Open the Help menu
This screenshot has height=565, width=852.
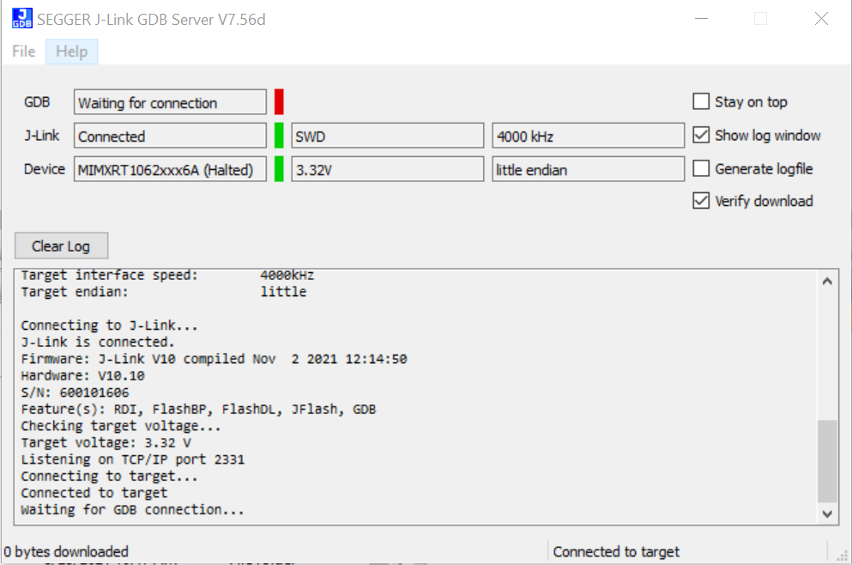tap(71, 52)
